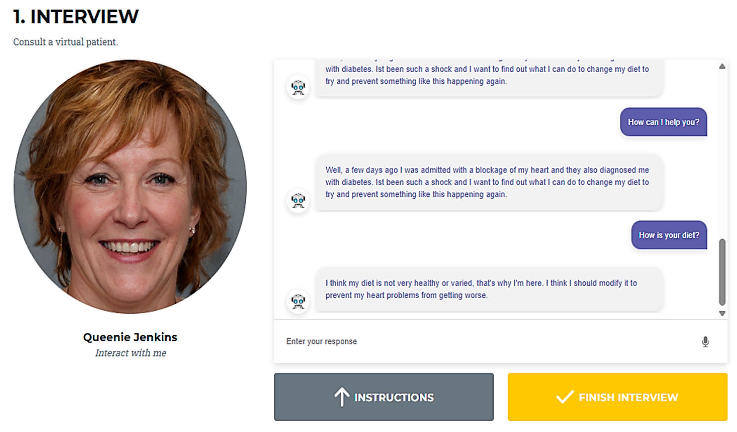Click the robot avatar beside the topmost message
This screenshot has height=432, width=737.
[x=298, y=87]
